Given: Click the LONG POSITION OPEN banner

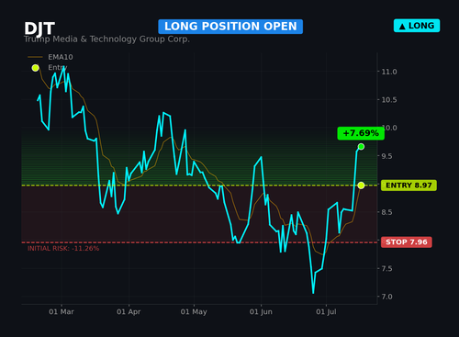Looking at the screenshot, I should 230,27.
